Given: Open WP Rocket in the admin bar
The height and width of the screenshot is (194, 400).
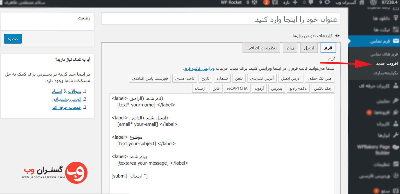Looking at the screenshot, I should (231, 3).
